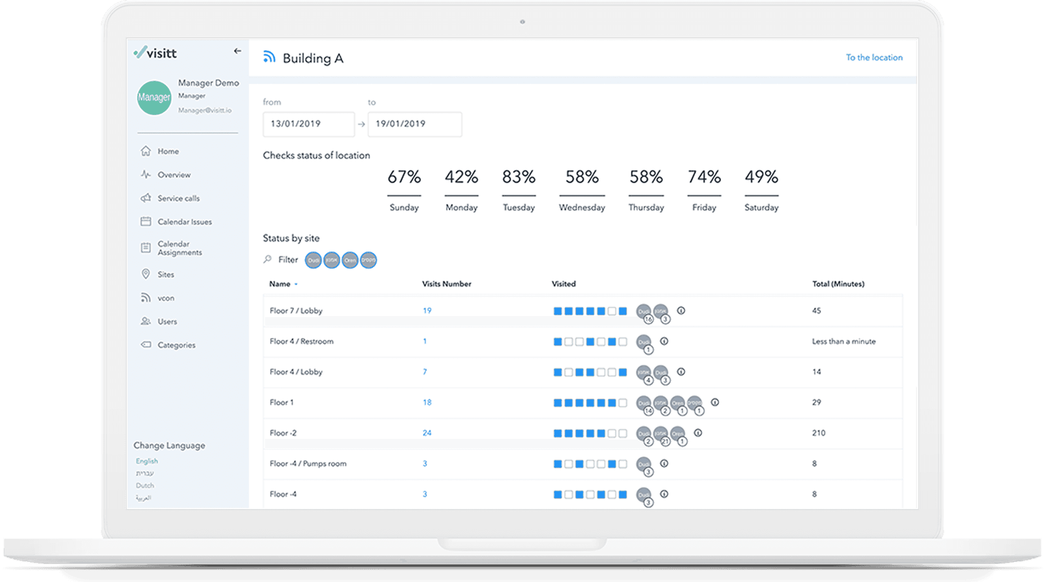Open Calendar Issues page

[176, 221]
